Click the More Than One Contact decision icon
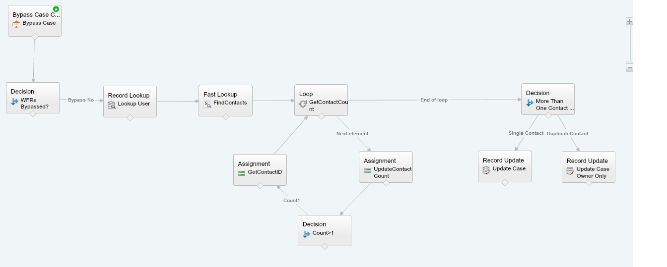 click(530, 103)
